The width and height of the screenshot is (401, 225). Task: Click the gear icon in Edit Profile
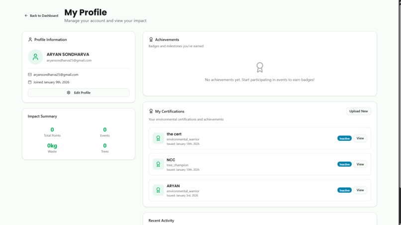coord(69,93)
